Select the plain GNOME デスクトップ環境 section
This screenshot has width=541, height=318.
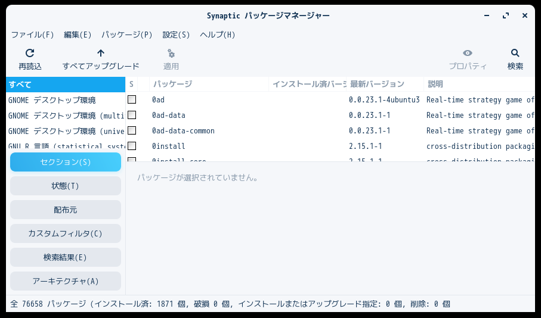[x=66, y=100]
